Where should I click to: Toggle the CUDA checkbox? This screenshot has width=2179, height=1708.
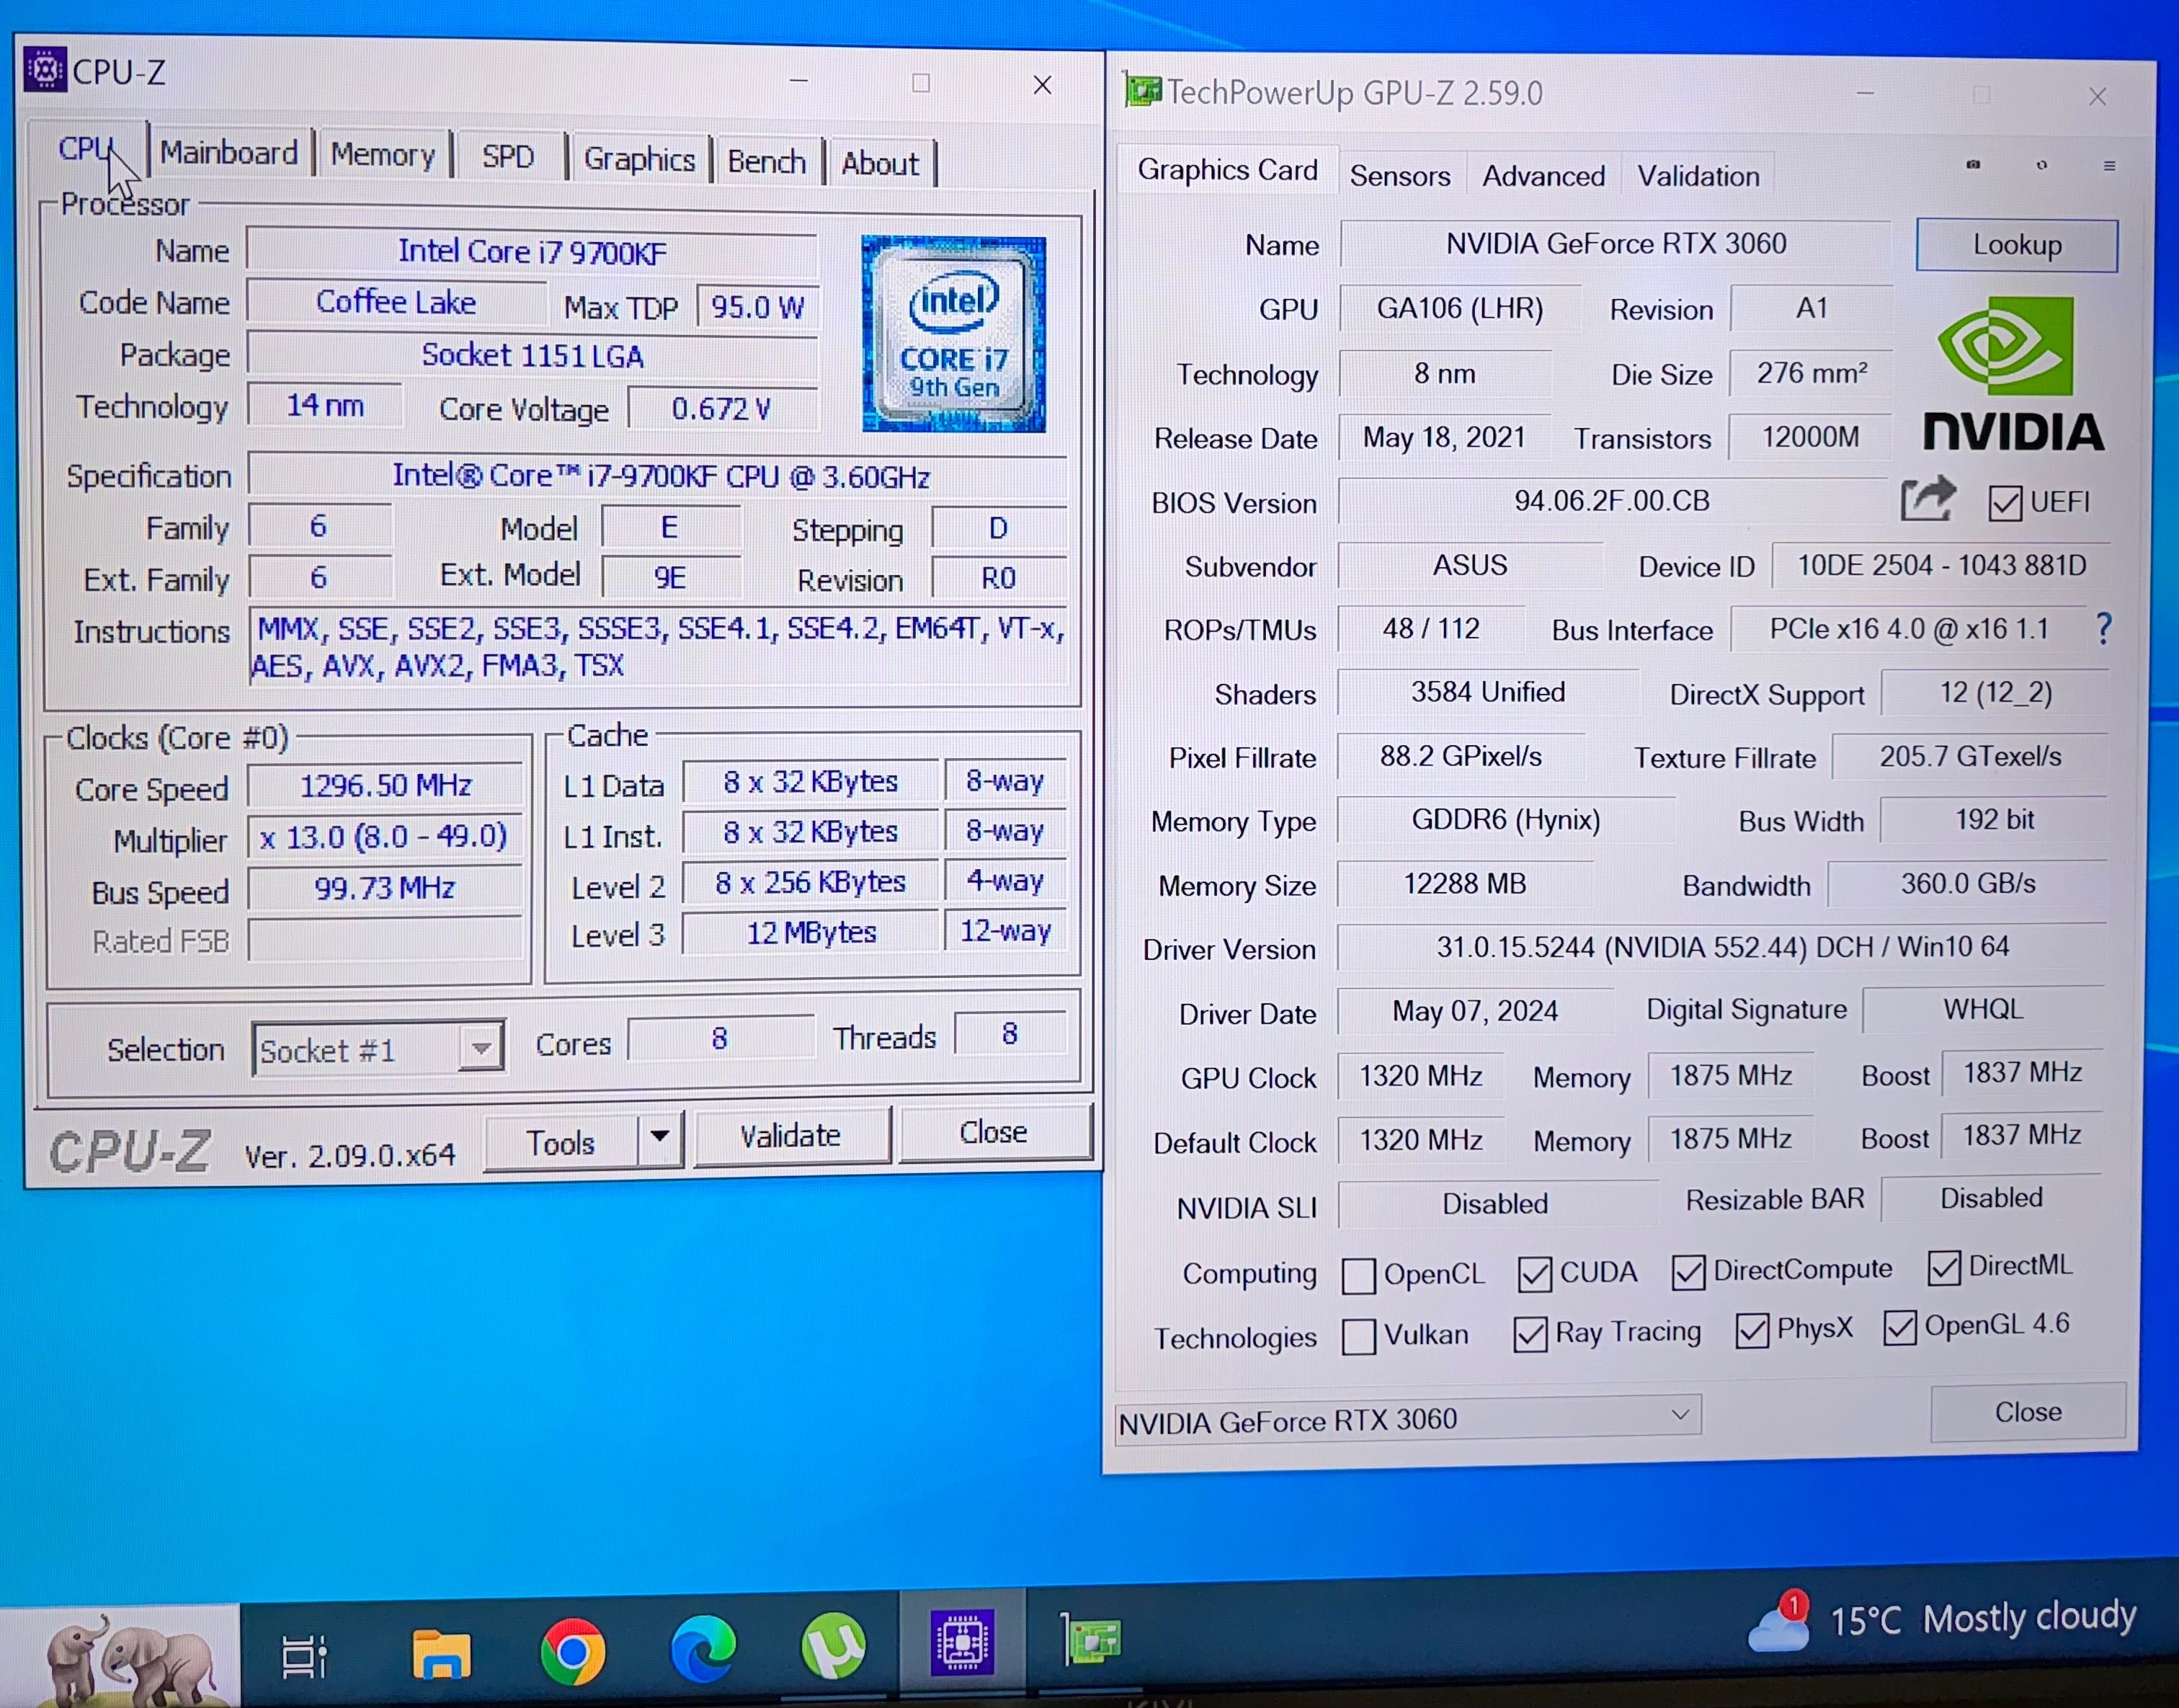(1535, 1274)
